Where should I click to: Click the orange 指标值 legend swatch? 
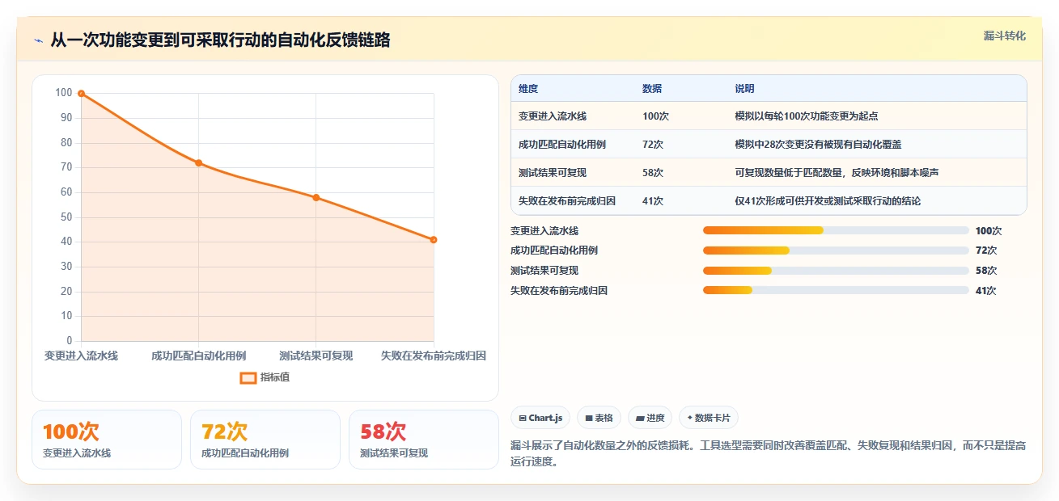(248, 377)
